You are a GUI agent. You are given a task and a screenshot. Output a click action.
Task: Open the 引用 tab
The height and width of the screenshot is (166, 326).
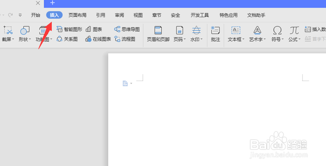(x=101, y=15)
